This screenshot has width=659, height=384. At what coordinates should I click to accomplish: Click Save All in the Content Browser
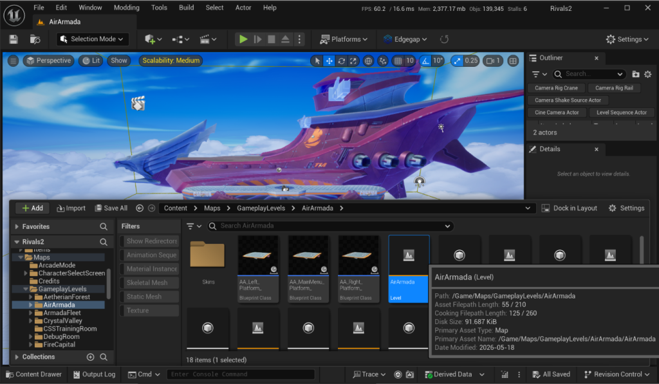point(111,208)
